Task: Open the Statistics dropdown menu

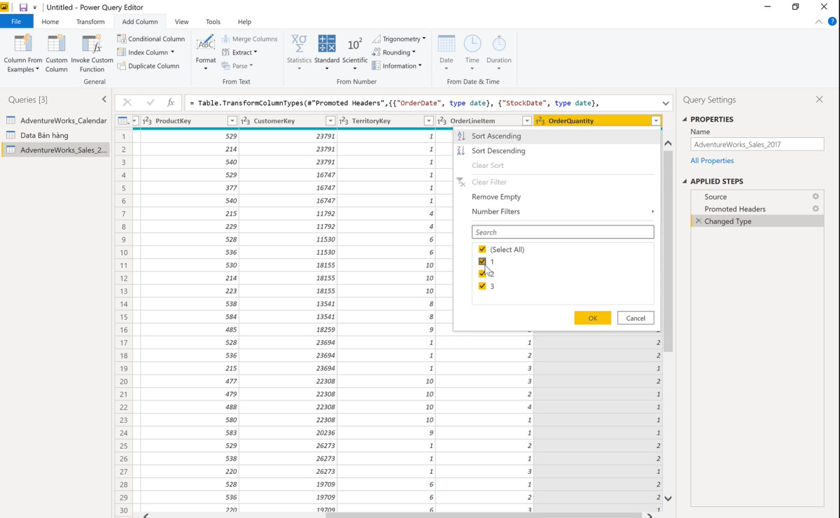Action: click(x=299, y=51)
